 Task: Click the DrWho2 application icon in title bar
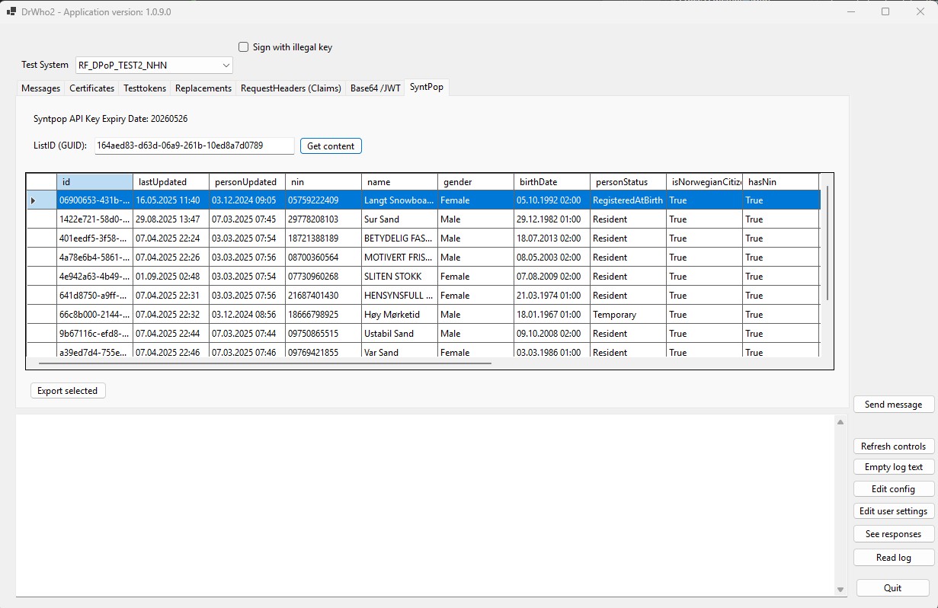11,11
